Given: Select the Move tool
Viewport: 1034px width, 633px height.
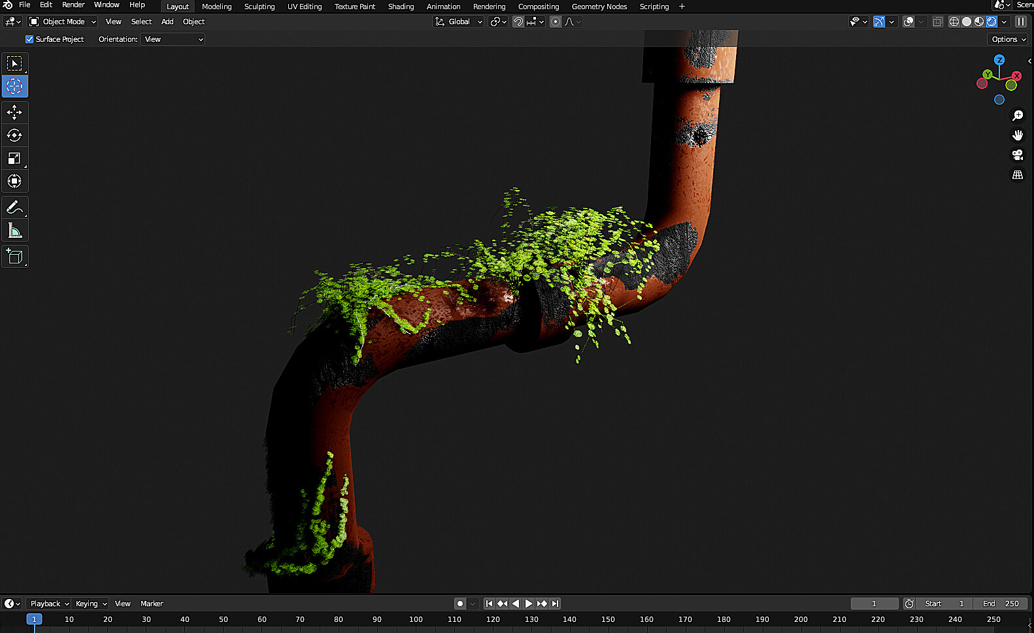Looking at the screenshot, I should (x=14, y=112).
